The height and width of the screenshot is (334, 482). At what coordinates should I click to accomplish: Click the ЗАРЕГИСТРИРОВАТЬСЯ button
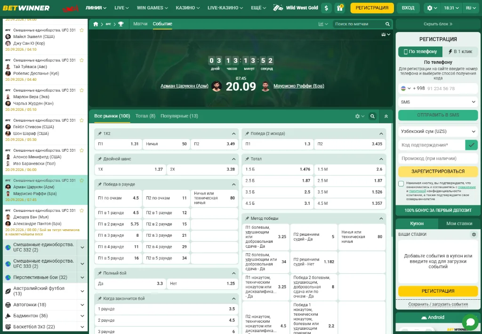click(x=438, y=171)
